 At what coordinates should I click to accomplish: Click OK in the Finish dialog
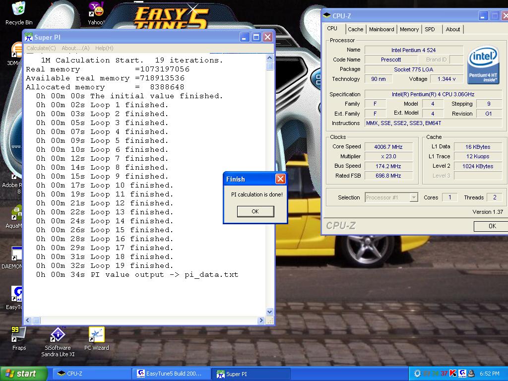(255, 211)
